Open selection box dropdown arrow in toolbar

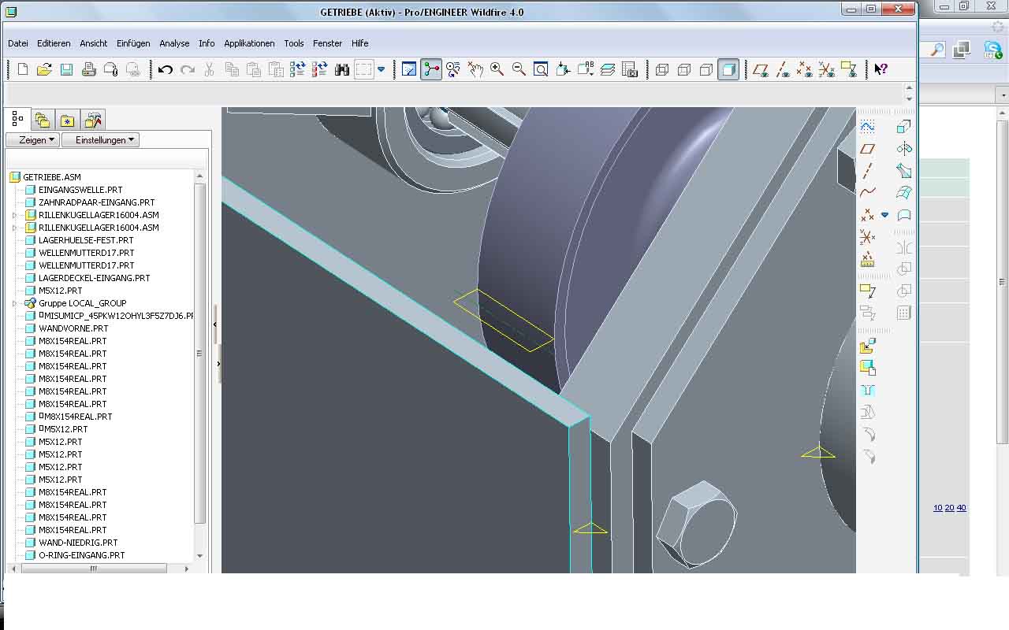tap(382, 69)
